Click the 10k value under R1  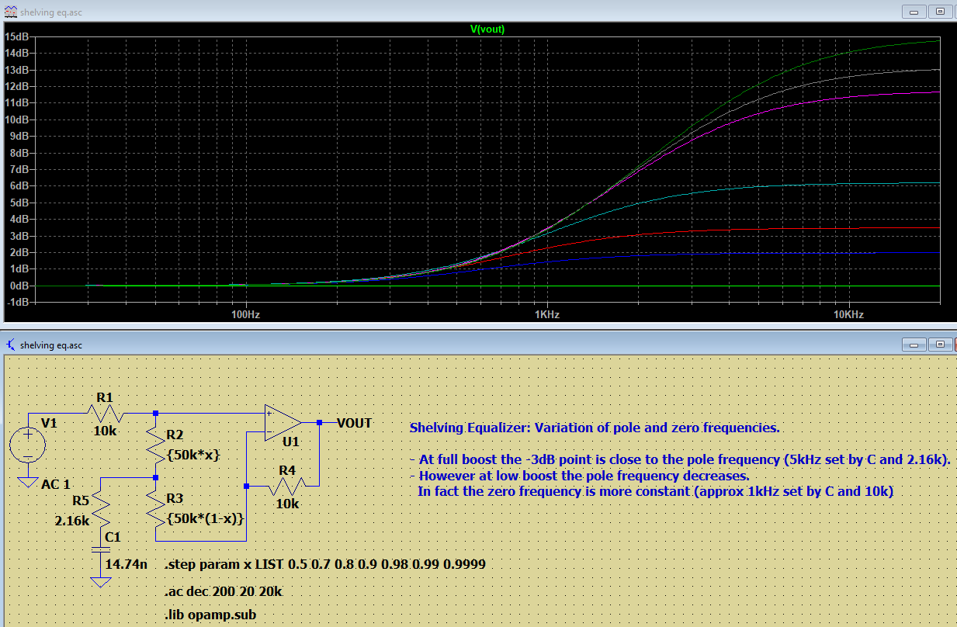(x=105, y=431)
